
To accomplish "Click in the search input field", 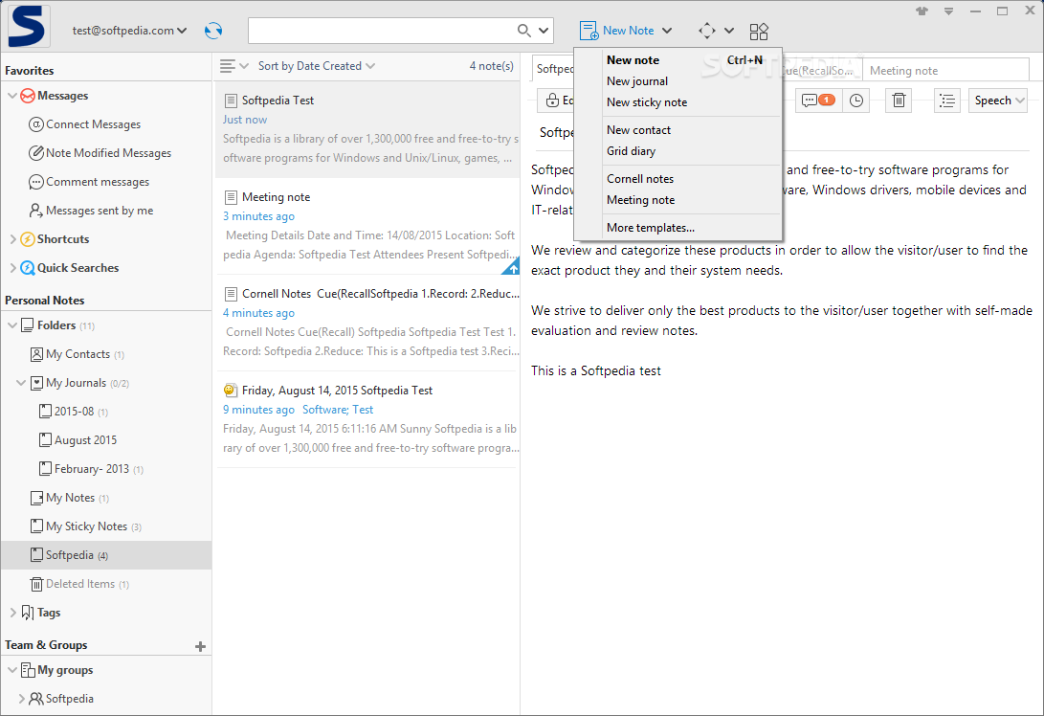I will point(381,31).
